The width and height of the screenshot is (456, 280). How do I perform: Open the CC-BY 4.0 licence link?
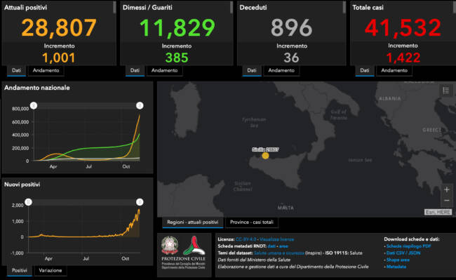click(x=246, y=239)
